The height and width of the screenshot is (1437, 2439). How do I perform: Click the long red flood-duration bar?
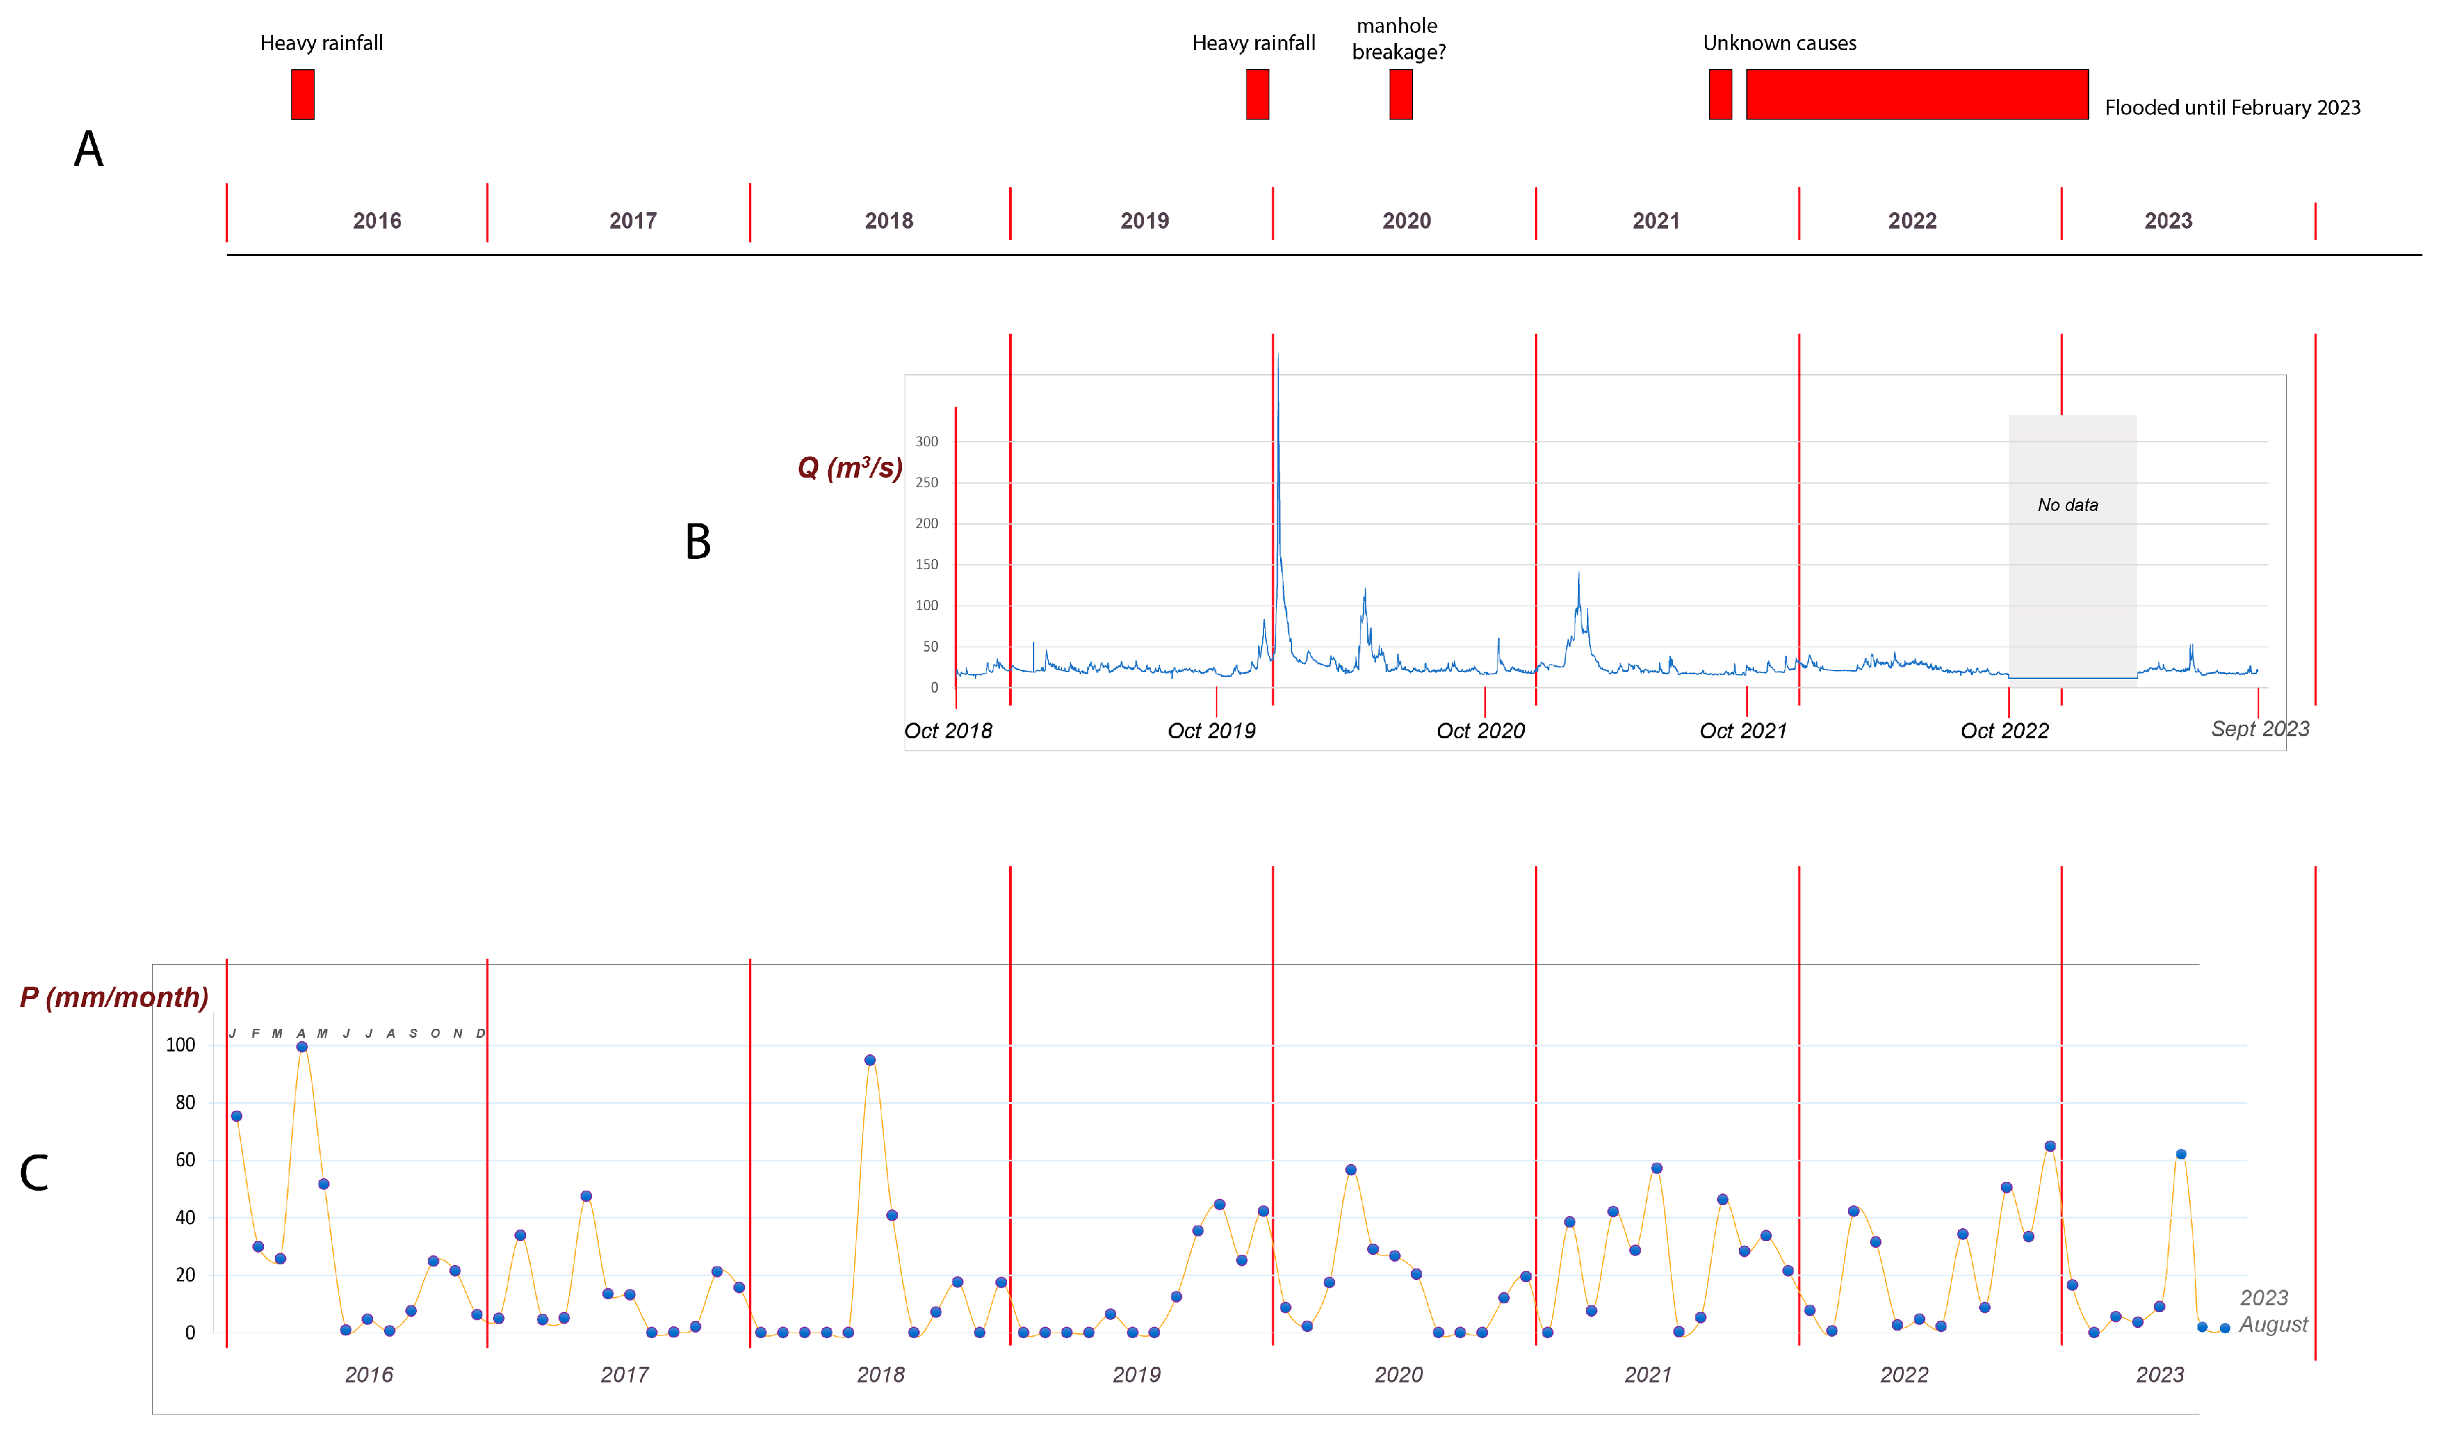click(x=1916, y=94)
